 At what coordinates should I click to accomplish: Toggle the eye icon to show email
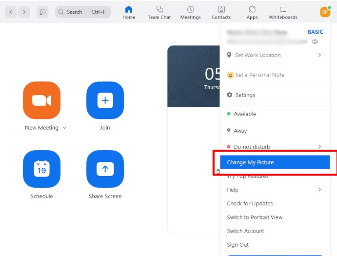pos(315,42)
